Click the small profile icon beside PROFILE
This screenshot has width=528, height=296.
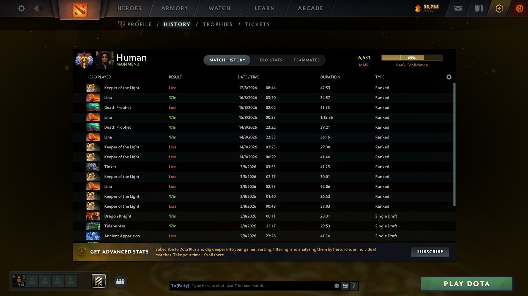(121, 24)
